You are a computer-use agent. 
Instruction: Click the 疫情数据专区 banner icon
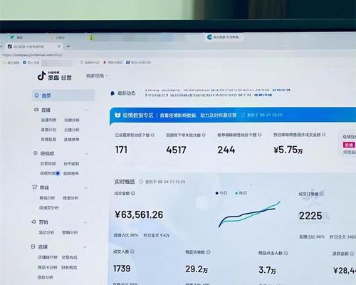117,115
